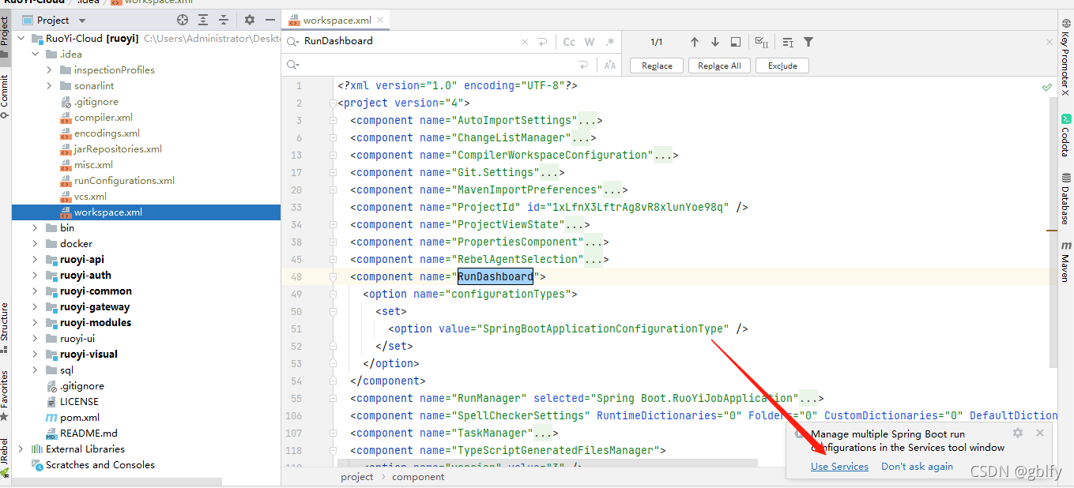Close the Spring Boot notification popup
The width and height of the screenshot is (1074, 488).
point(1040,433)
